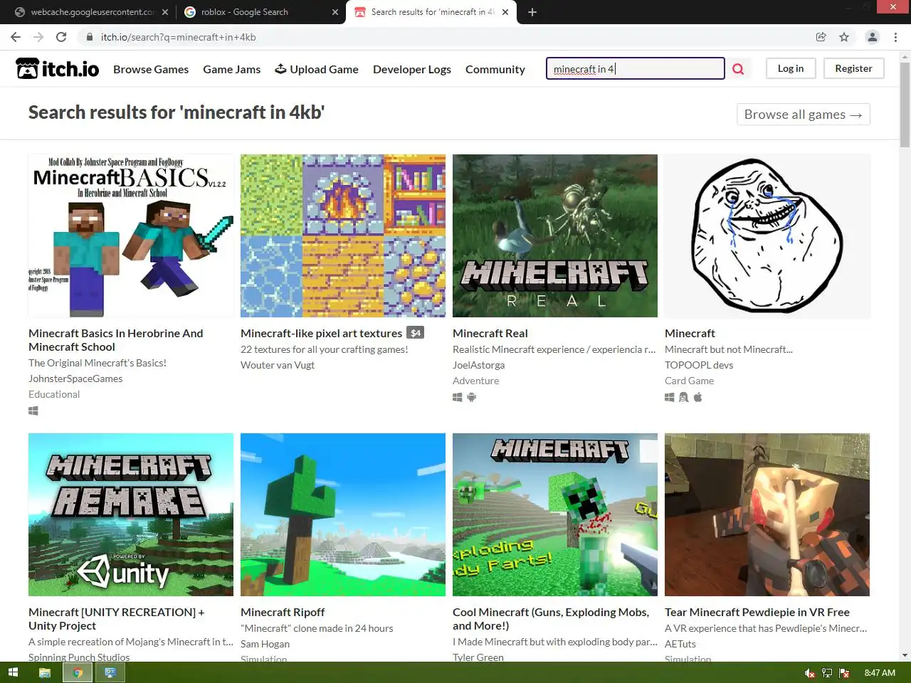Screen dimensions: 911x683
Task: Click the Register button
Action: coord(853,68)
